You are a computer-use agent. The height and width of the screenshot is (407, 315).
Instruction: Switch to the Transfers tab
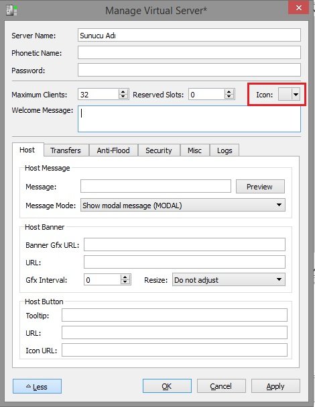click(66, 150)
